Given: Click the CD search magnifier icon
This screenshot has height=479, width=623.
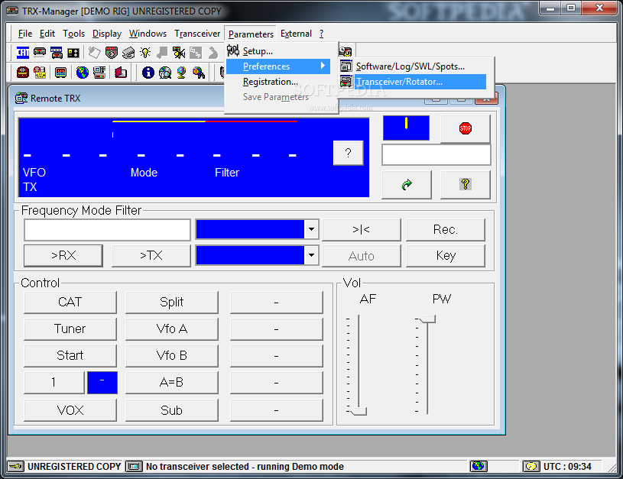Looking at the screenshot, I should point(165,73).
